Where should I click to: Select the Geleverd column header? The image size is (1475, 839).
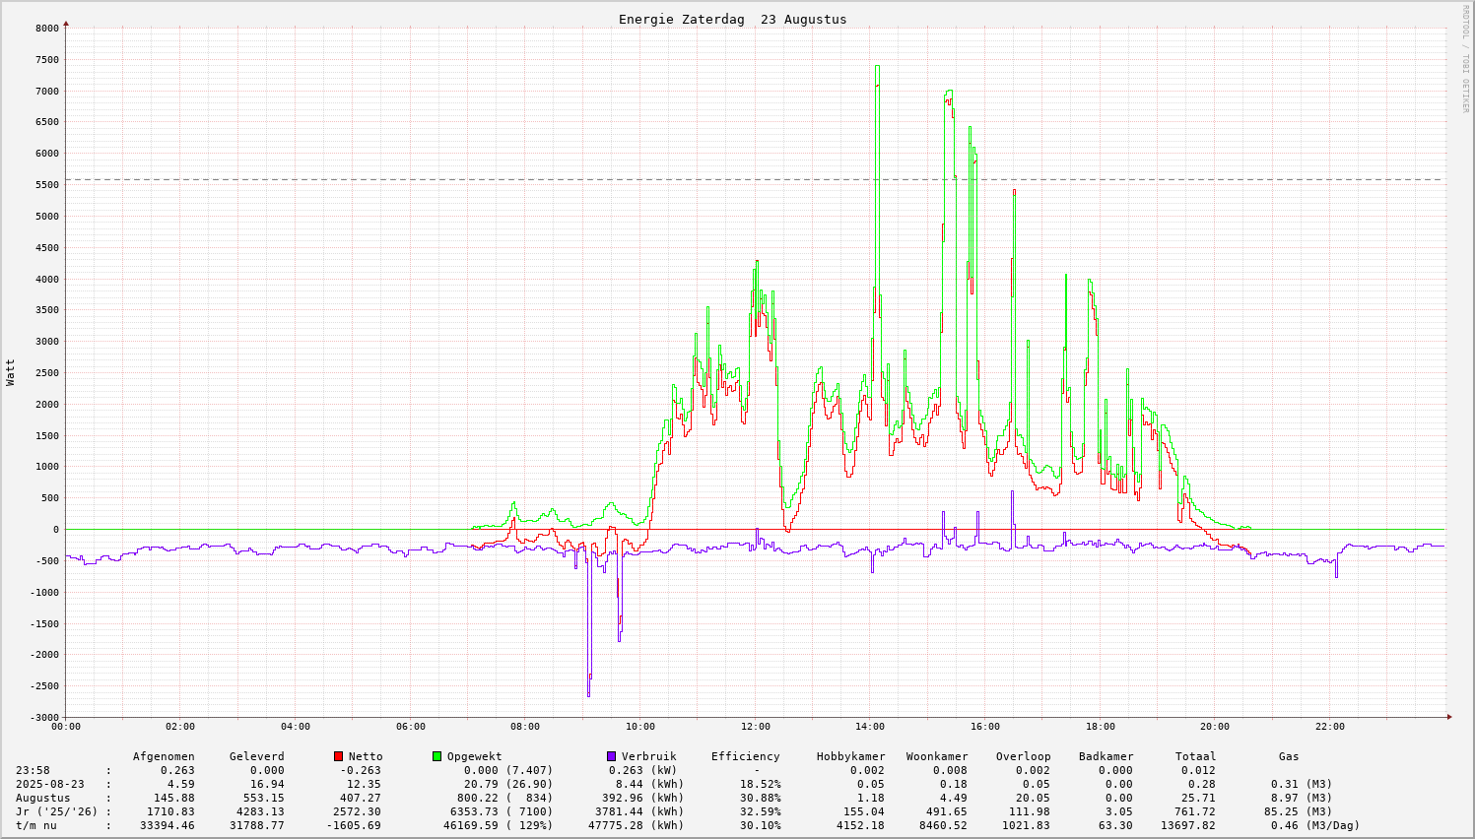(256, 756)
